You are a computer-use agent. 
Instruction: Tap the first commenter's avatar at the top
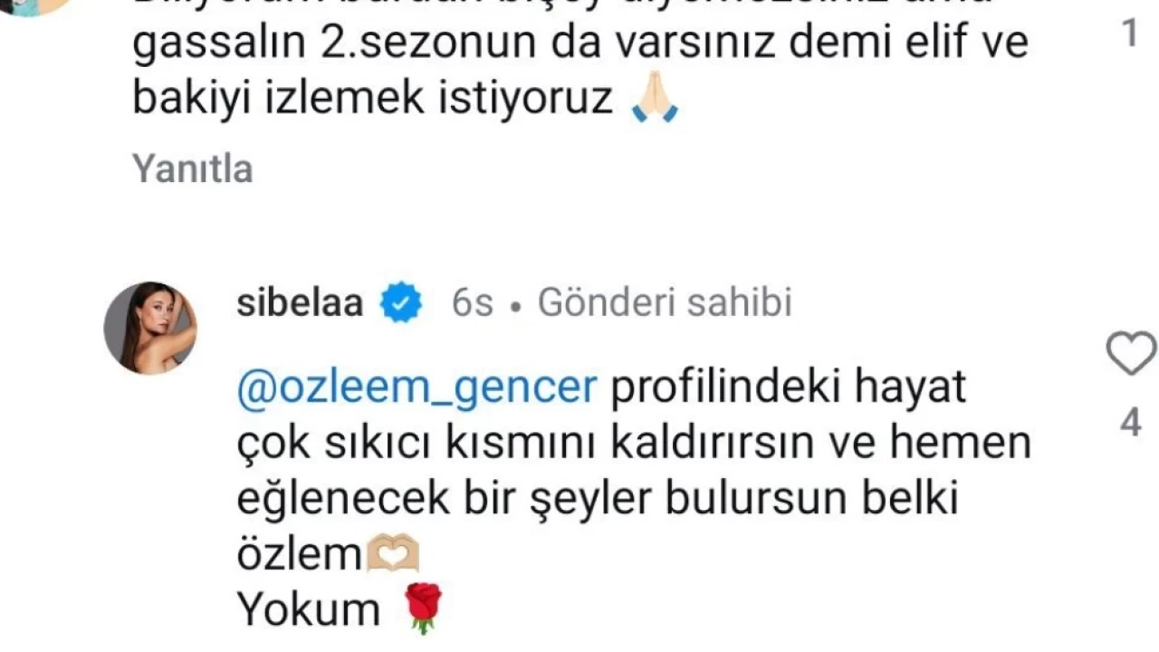36,5
